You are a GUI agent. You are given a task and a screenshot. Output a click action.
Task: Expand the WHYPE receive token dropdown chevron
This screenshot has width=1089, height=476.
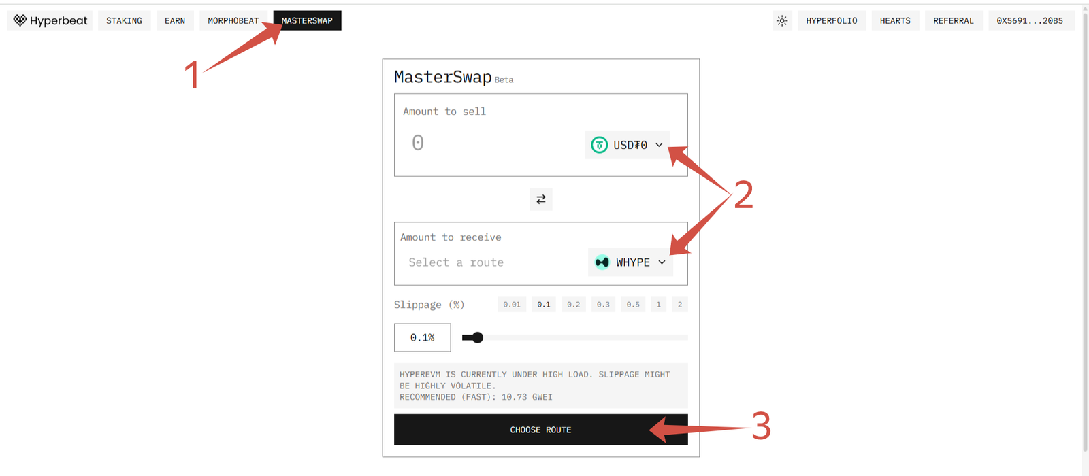click(x=662, y=262)
